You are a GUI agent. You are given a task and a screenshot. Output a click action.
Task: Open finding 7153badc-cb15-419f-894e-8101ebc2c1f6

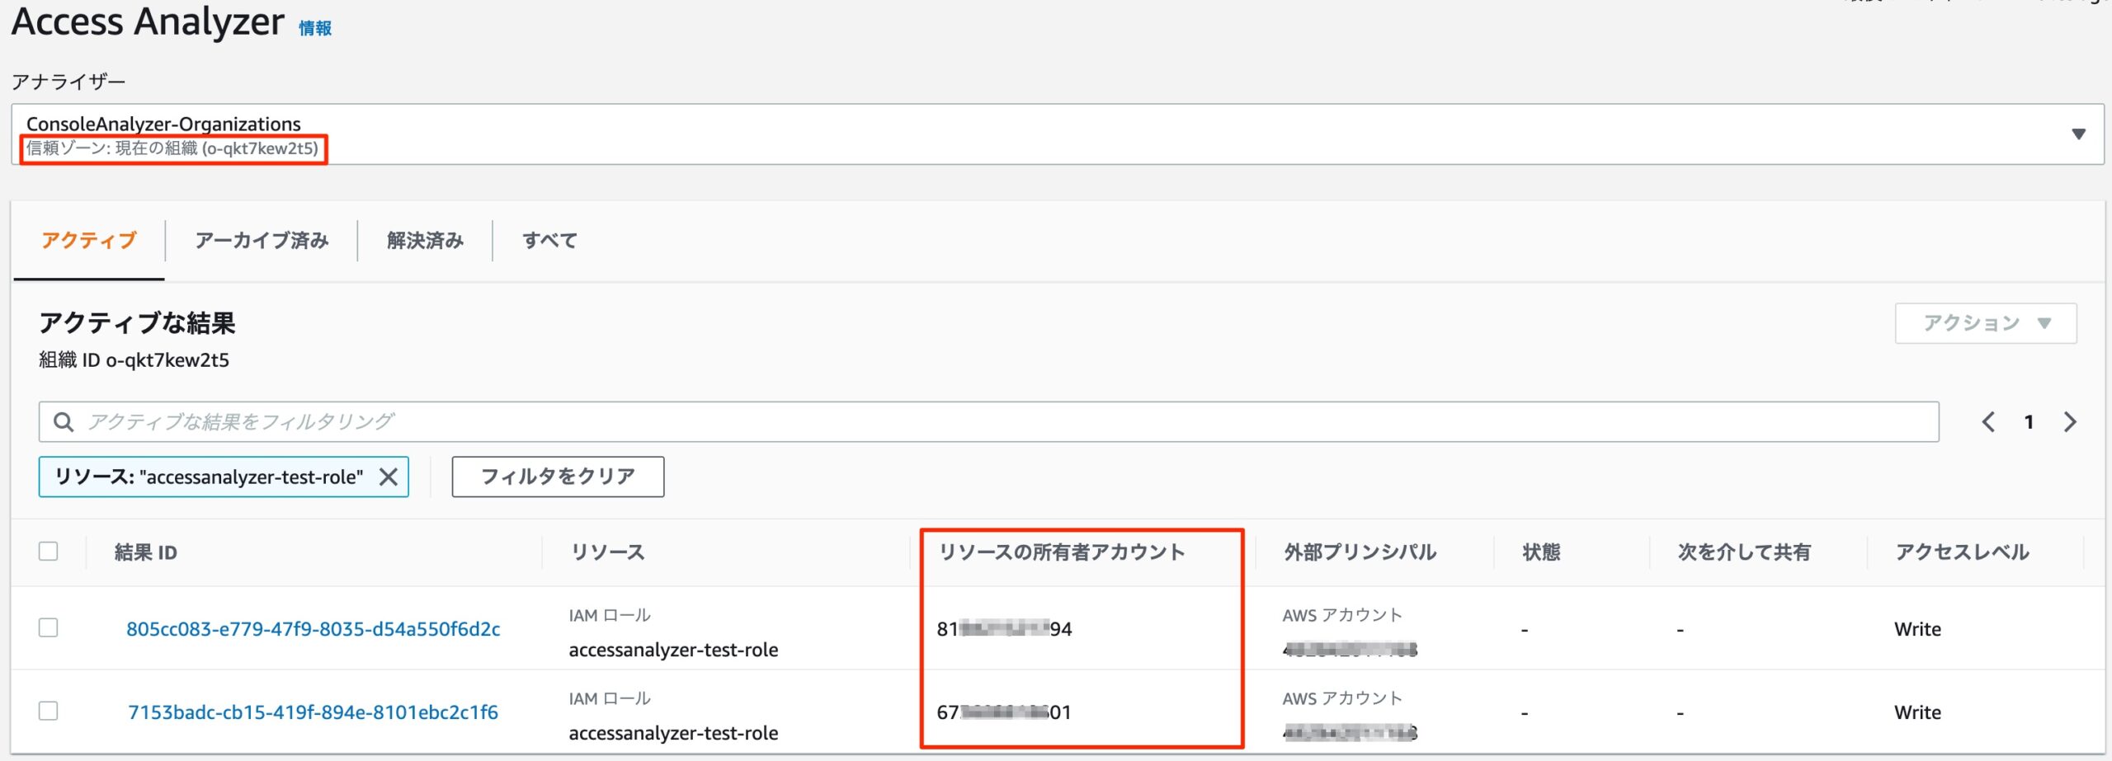(x=313, y=712)
